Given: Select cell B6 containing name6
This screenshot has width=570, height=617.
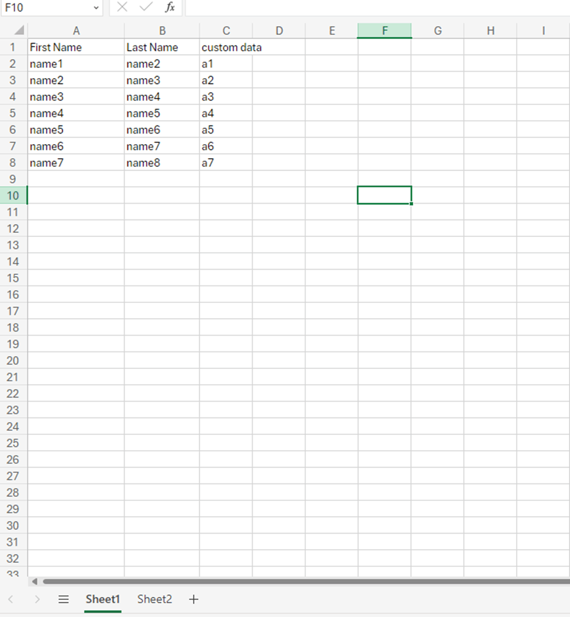Looking at the screenshot, I should coord(162,130).
